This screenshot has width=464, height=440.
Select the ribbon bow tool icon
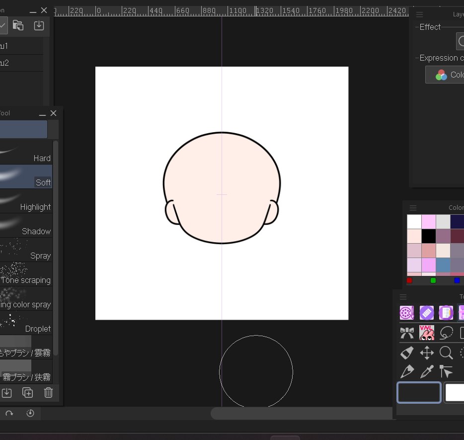click(407, 333)
